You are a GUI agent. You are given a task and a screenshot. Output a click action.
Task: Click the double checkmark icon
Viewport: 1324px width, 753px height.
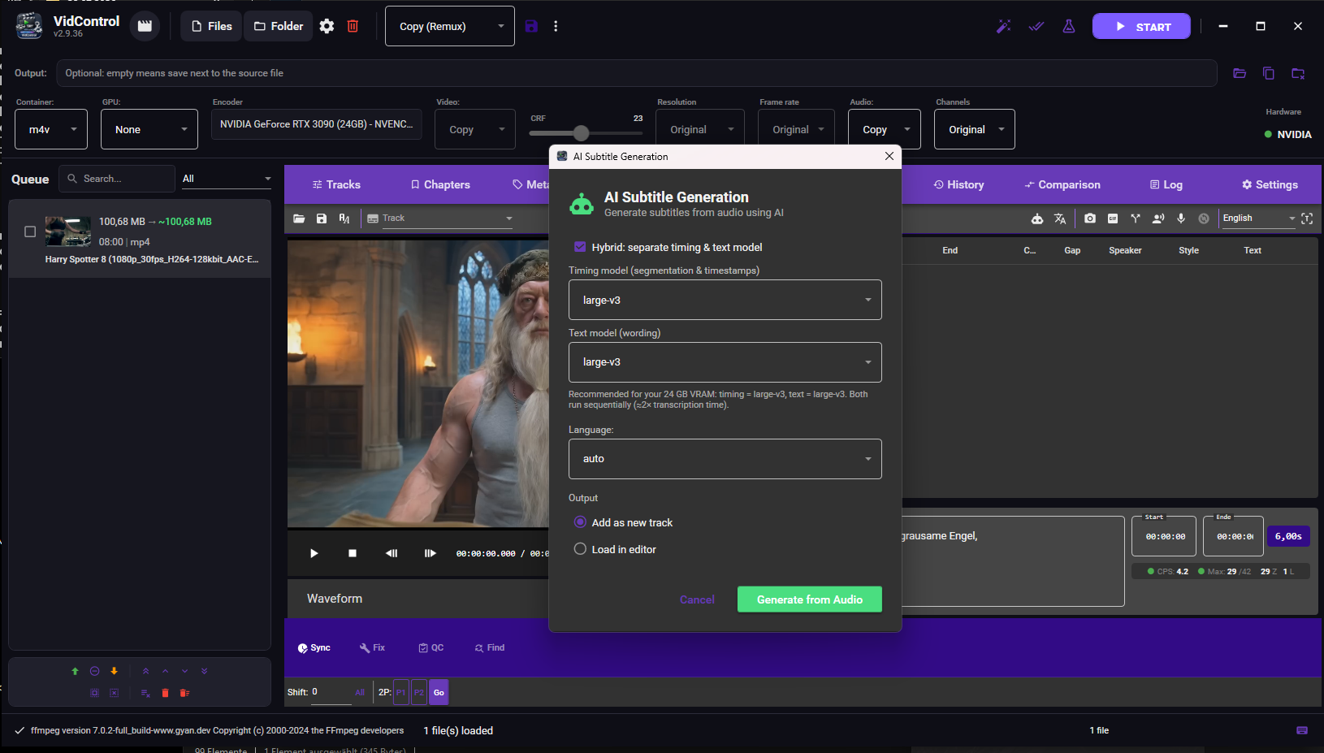tap(1036, 26)
